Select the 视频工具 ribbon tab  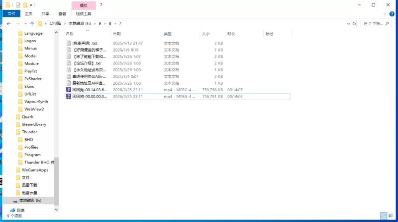(x=84, y=14)
